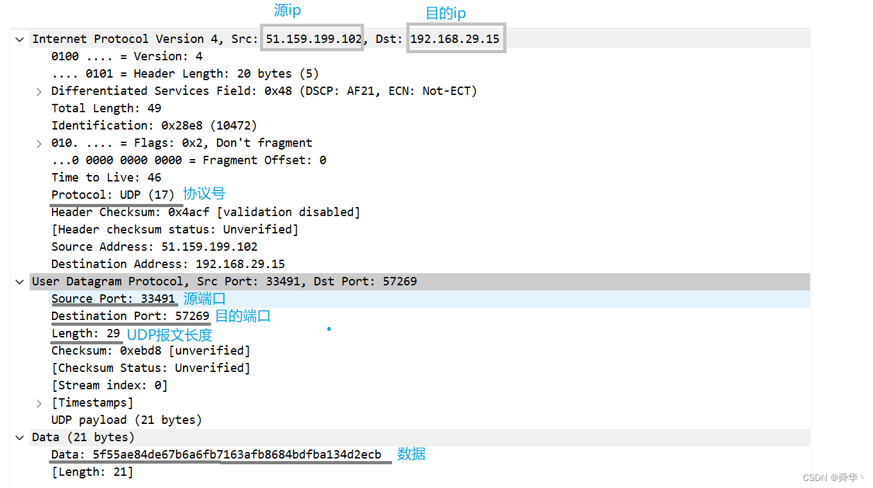The image size is (873, 488).
Task: Select the [Checksum Status: Unverified] row under UDP
Action: coord(151,368)
